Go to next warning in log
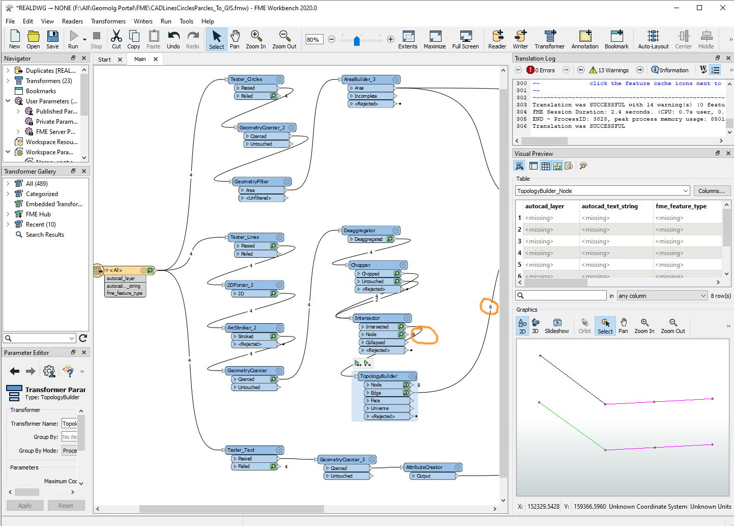Image resolution: width=734 pixels, height=526 pixels. pyautogui.click(x=640, y=70)
